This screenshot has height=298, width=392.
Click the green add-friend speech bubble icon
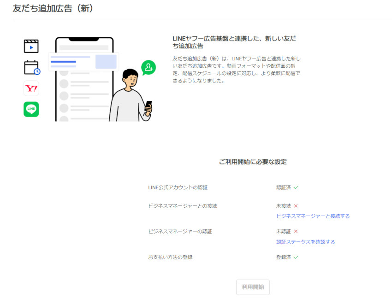pyautogui.click(x=148, y=68)
